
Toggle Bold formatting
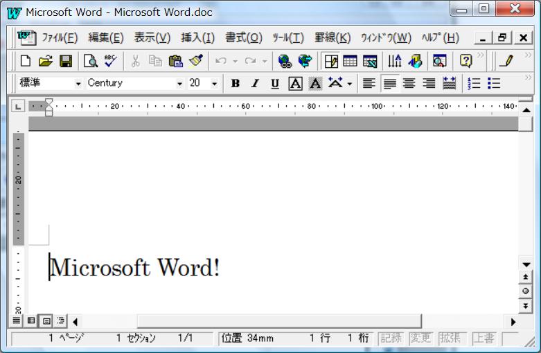[236, 84]
